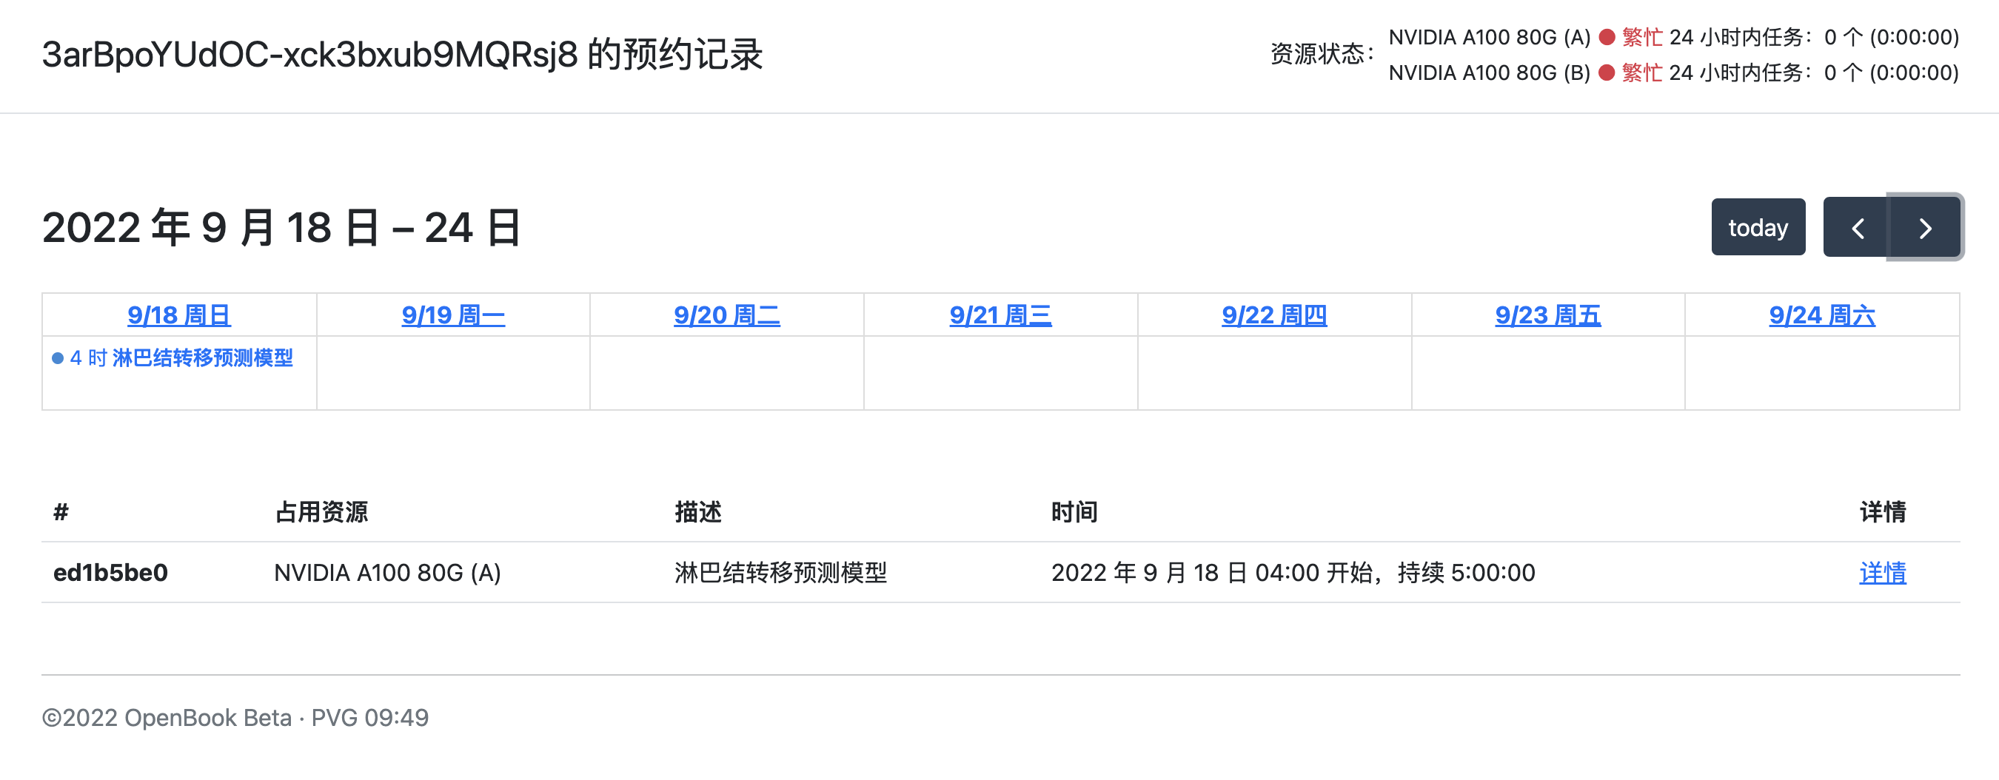
Task: Open the 9/24 周六 day link
Action: [x=1822, y=315]
